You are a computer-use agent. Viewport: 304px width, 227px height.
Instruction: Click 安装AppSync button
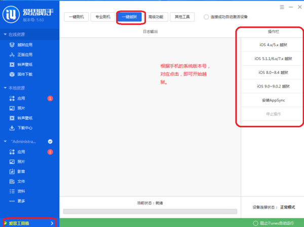(273, 100)
